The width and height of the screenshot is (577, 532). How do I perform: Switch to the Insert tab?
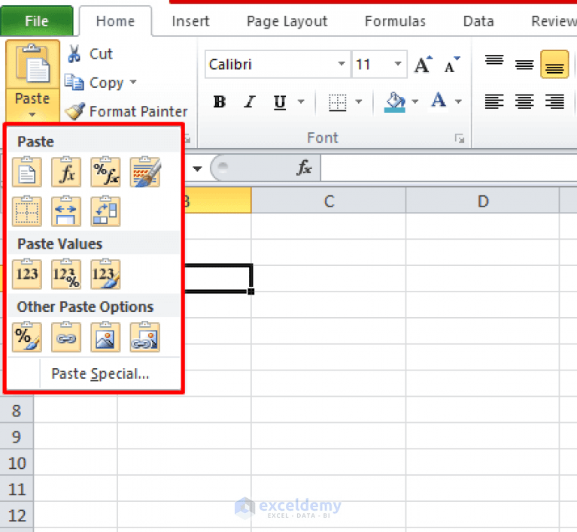[x=190, y=21]
